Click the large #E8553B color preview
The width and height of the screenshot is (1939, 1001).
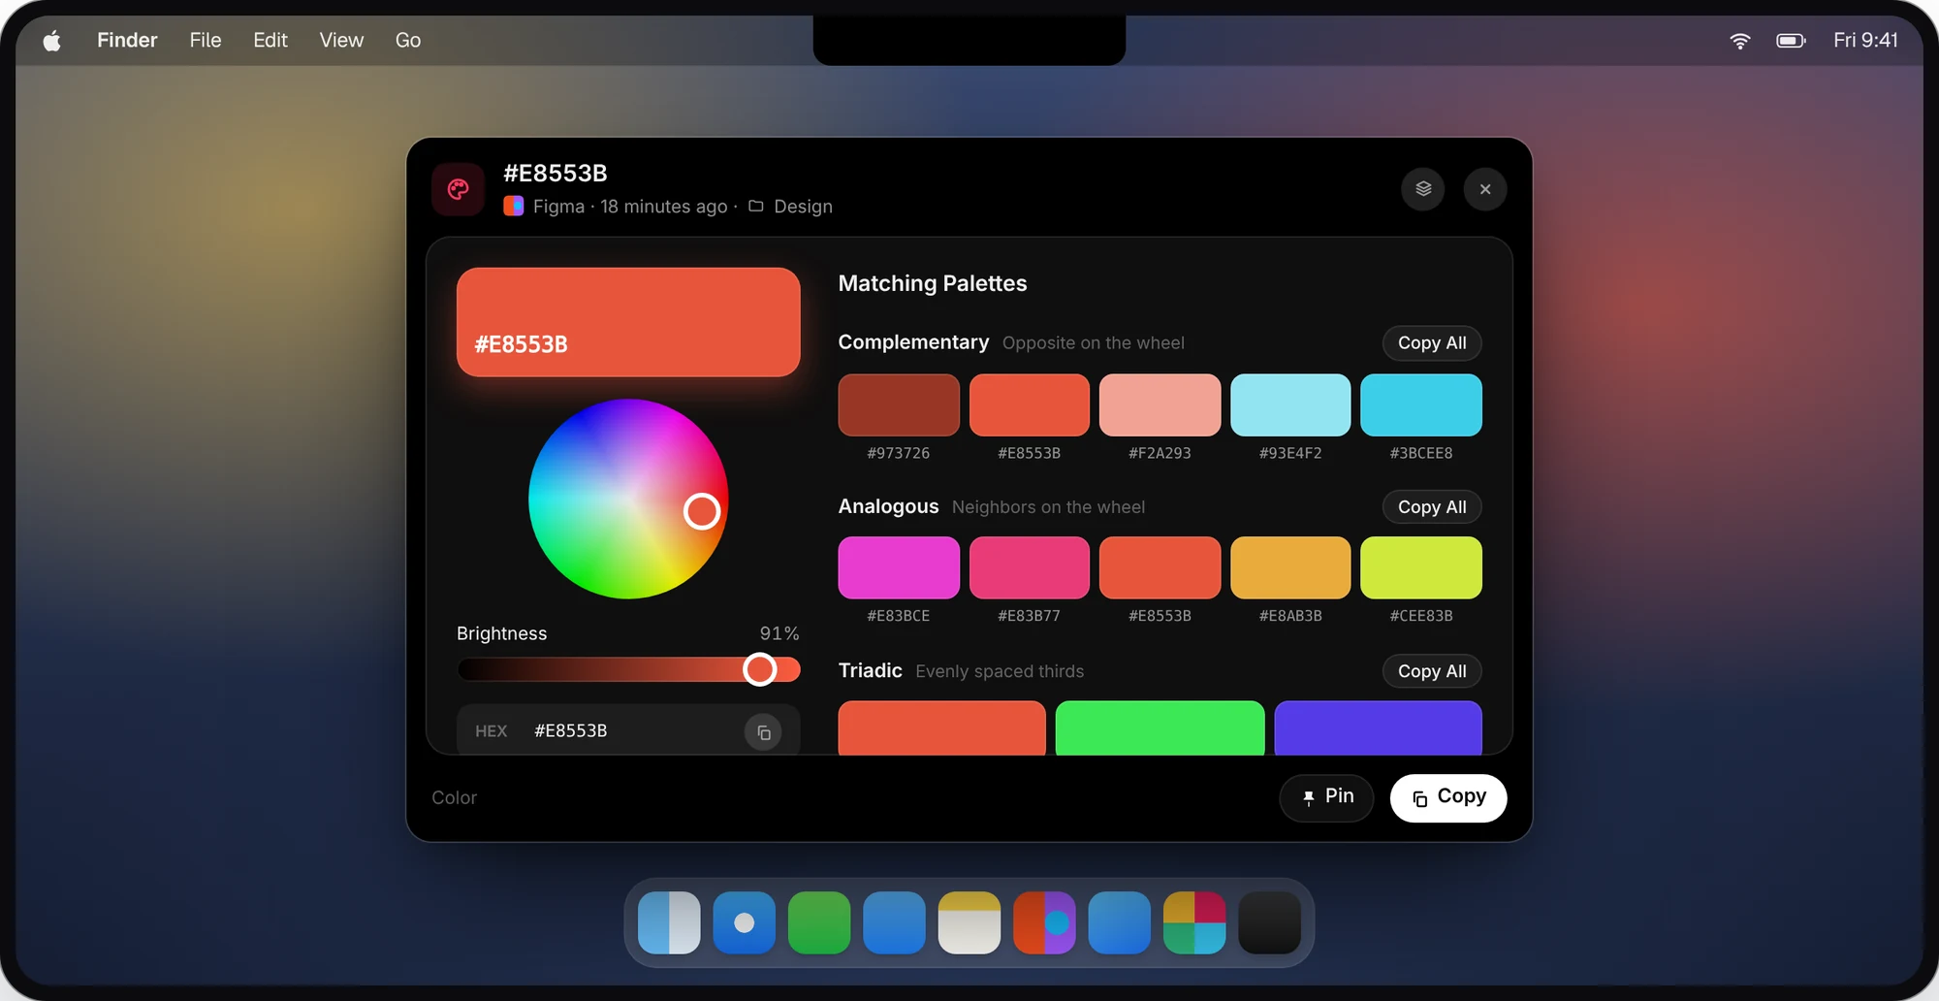628,322
